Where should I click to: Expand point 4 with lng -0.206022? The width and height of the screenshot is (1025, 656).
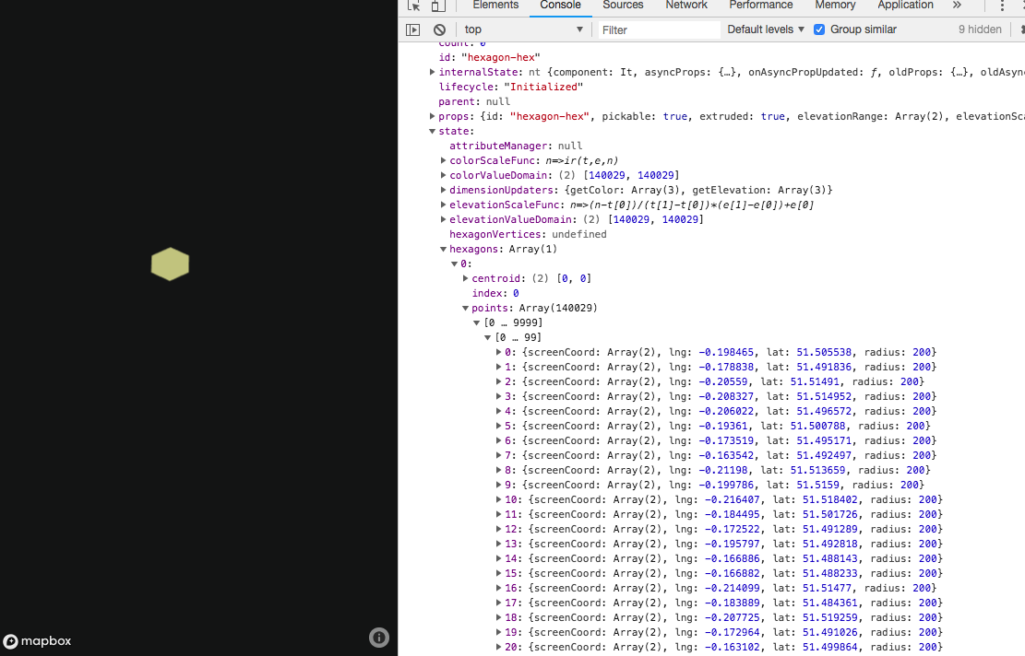pos(499,411)
